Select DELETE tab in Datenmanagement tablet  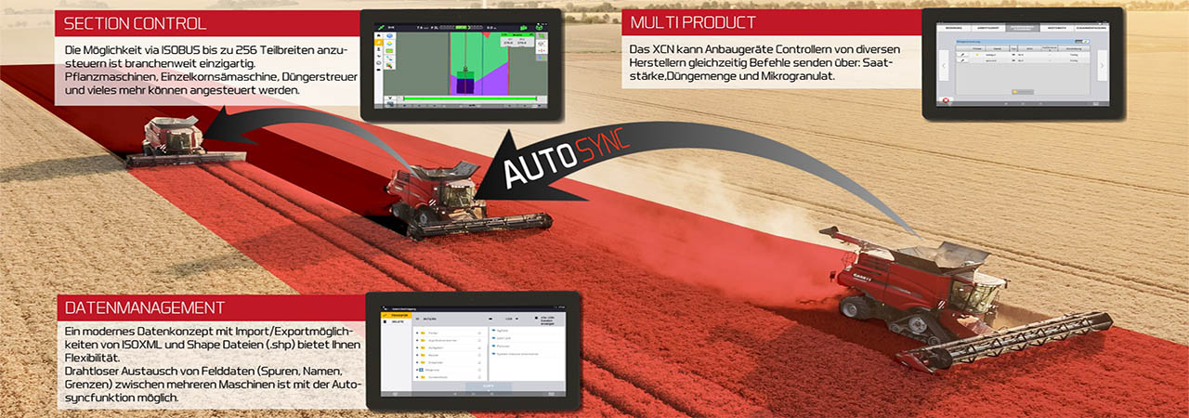coord(397,321)
